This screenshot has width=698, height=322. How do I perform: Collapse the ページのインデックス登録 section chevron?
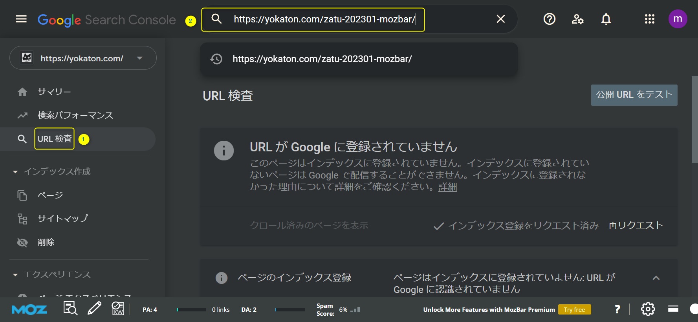click(x=656, y=278)
